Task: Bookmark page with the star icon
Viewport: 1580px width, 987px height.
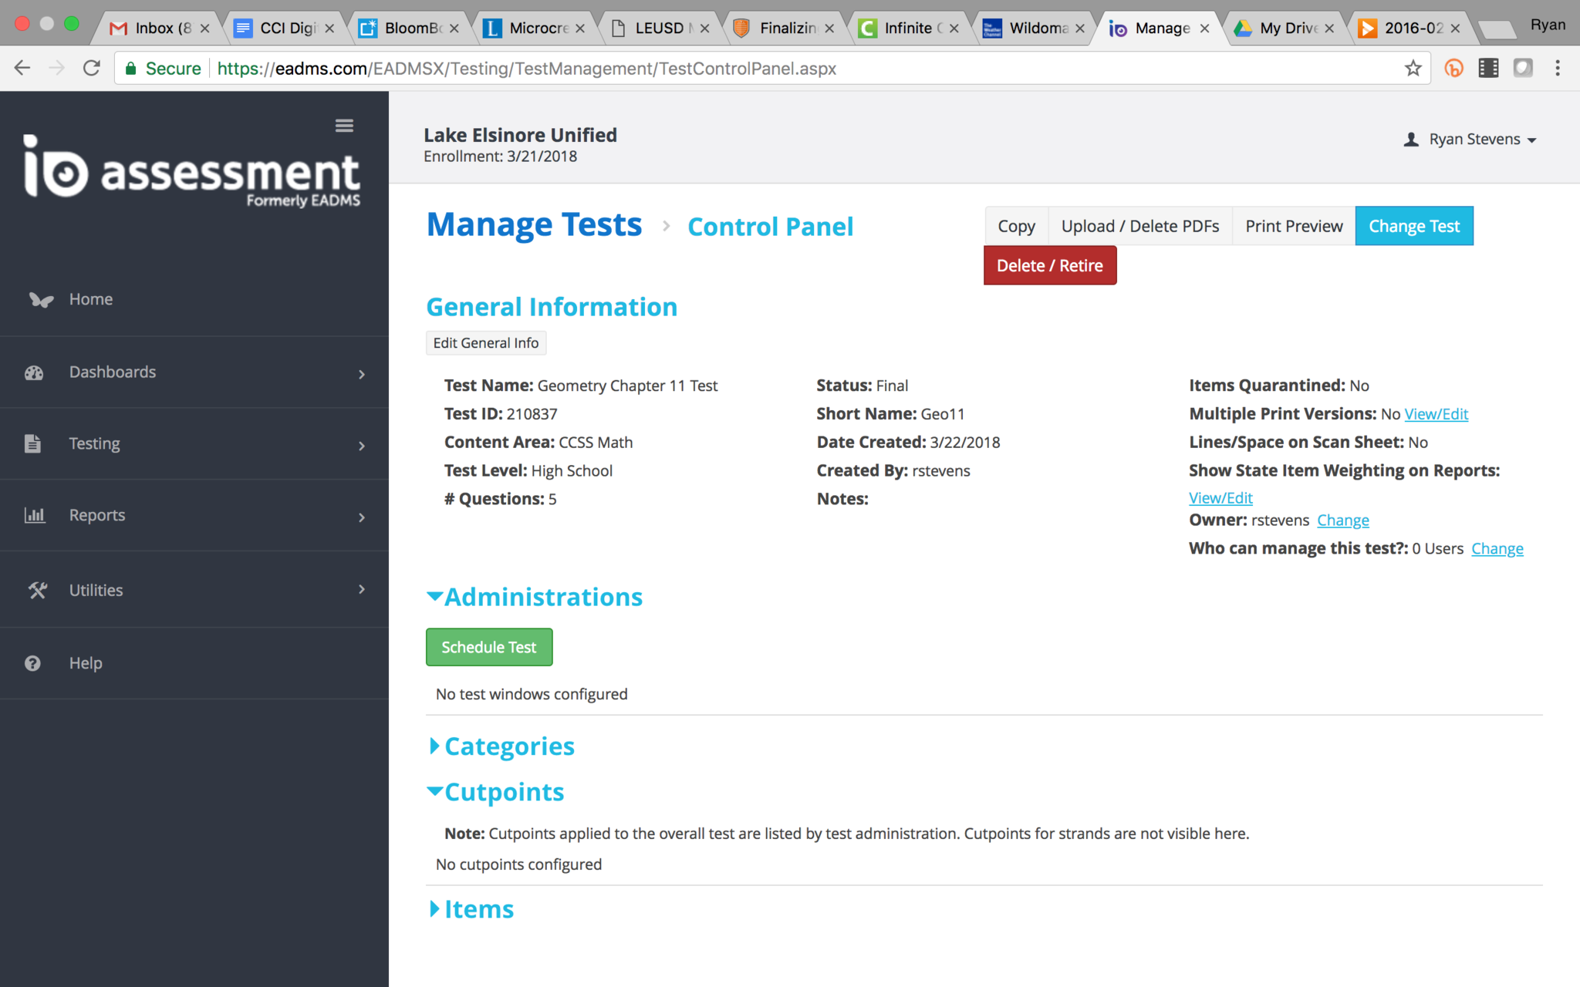Action: tap(1413, 69)
